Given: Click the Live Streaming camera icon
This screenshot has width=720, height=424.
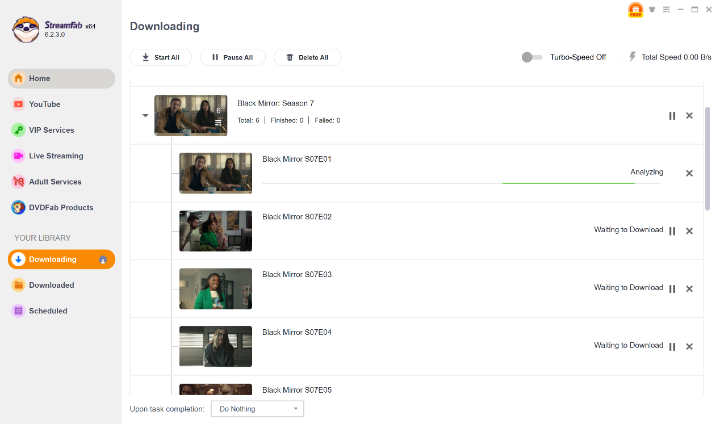Looking at the screenshot, I should coord(19,156).
